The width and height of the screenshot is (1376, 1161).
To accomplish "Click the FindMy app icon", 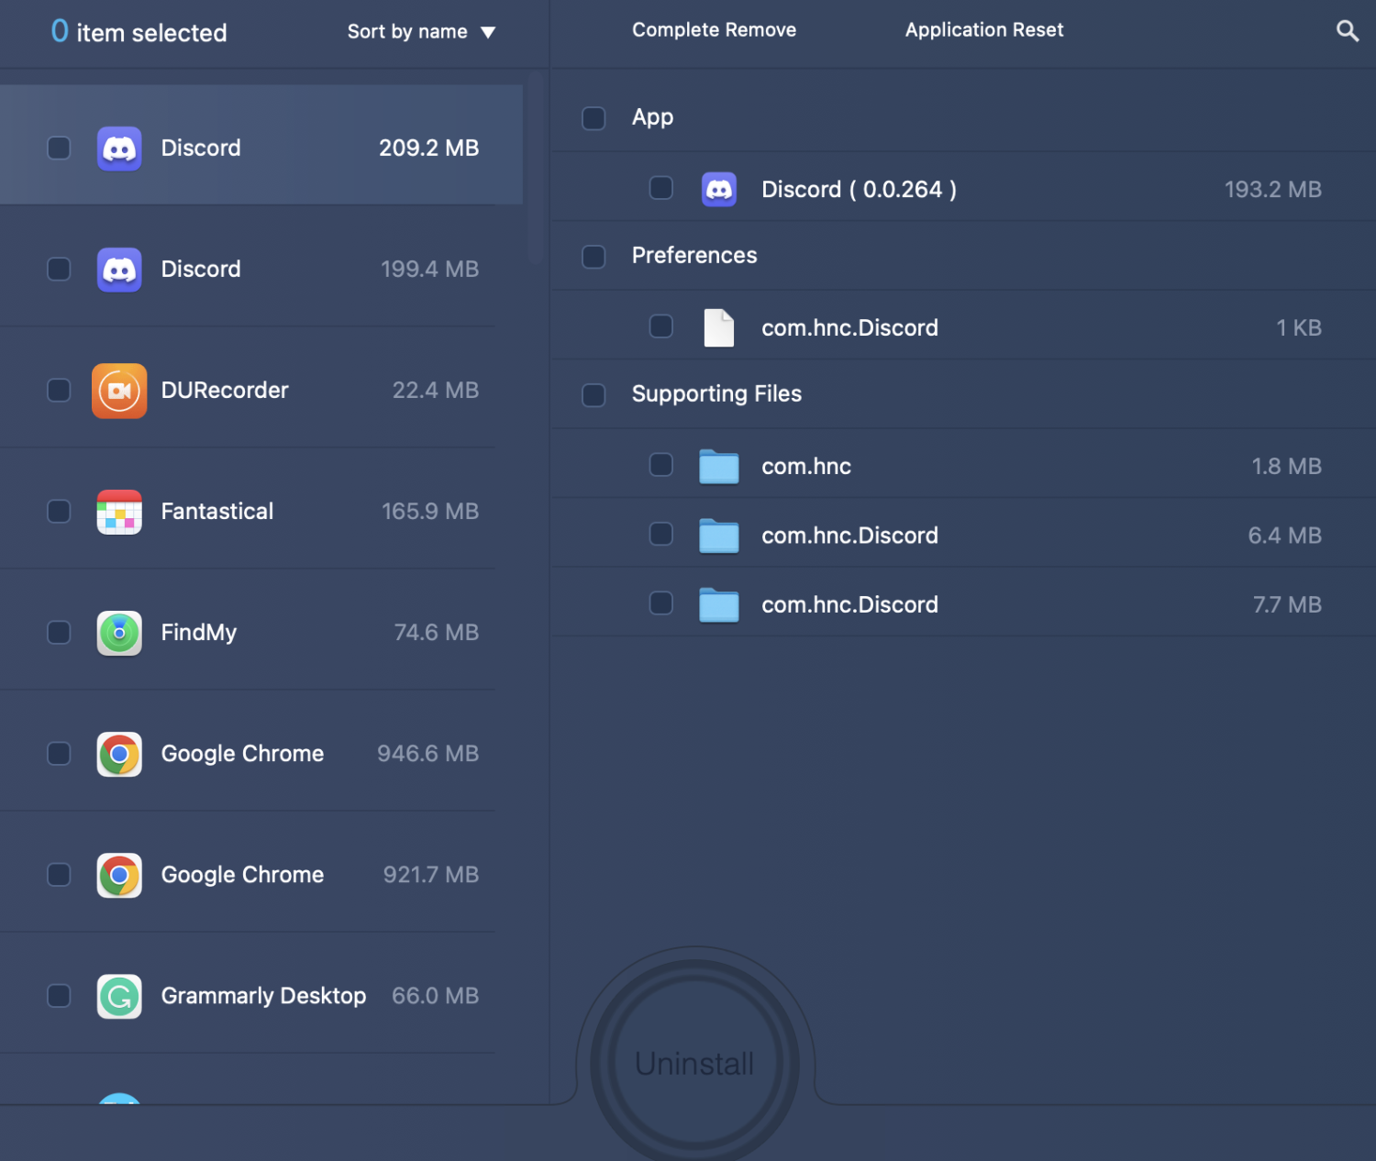I will pos(119,633).
